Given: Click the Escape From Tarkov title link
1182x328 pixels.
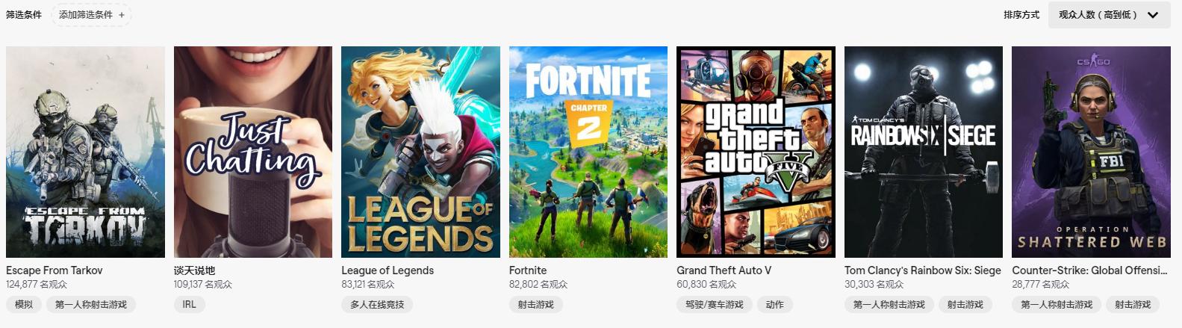Looking at the screenshot, I should (x=55, y=270).
